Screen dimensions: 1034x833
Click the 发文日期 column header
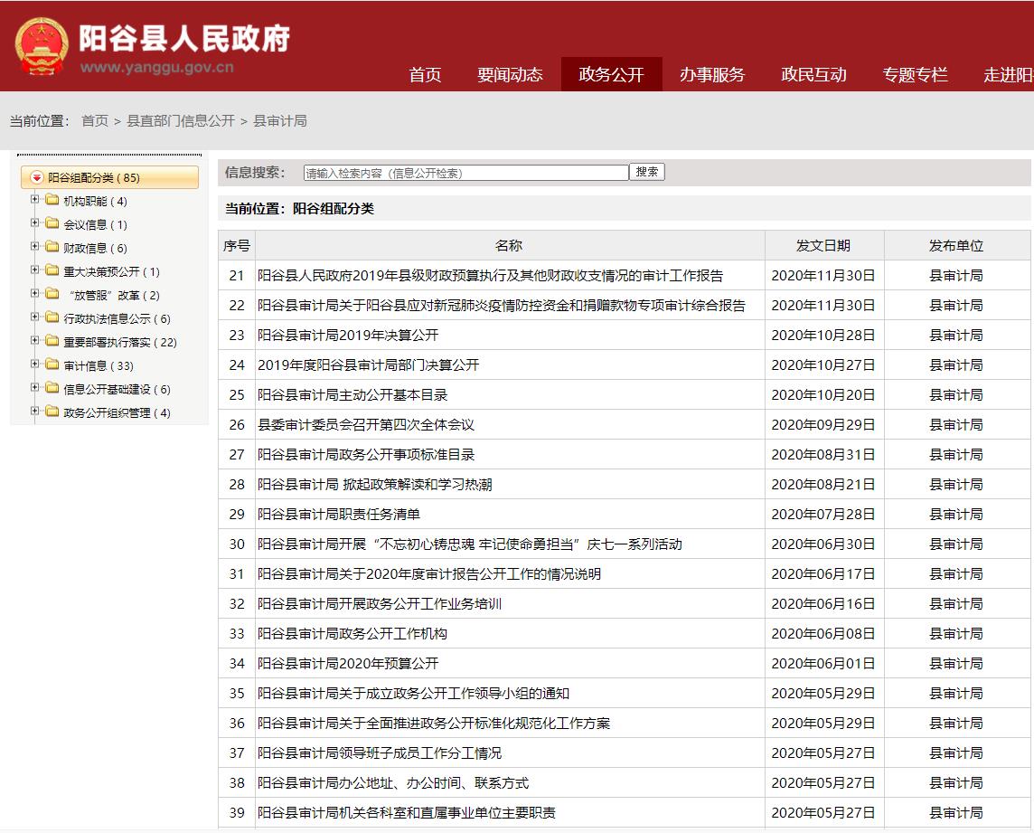pos(823,245)
